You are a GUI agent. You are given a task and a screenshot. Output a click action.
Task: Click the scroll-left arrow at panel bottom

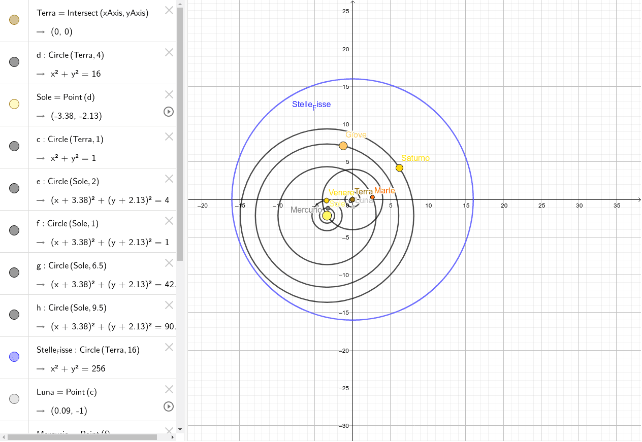pyautogui.click(x=3, y=437)
